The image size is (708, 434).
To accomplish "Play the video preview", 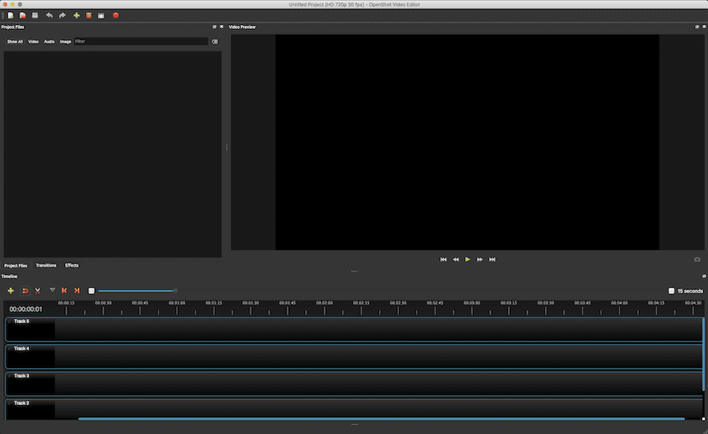I will 467,260.
